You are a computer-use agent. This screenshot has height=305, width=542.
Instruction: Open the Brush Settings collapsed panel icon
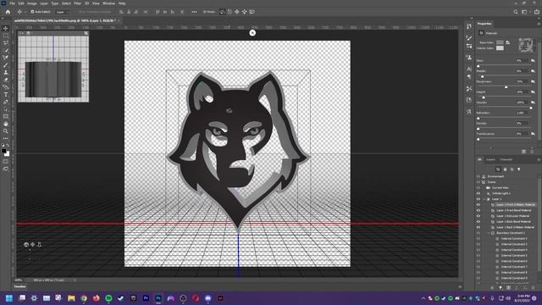[x=468, y=38]
